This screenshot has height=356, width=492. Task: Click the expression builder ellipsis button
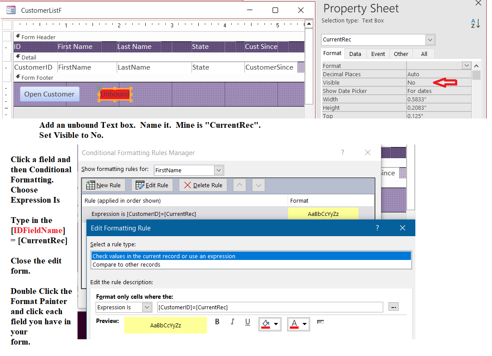[393, 307]
